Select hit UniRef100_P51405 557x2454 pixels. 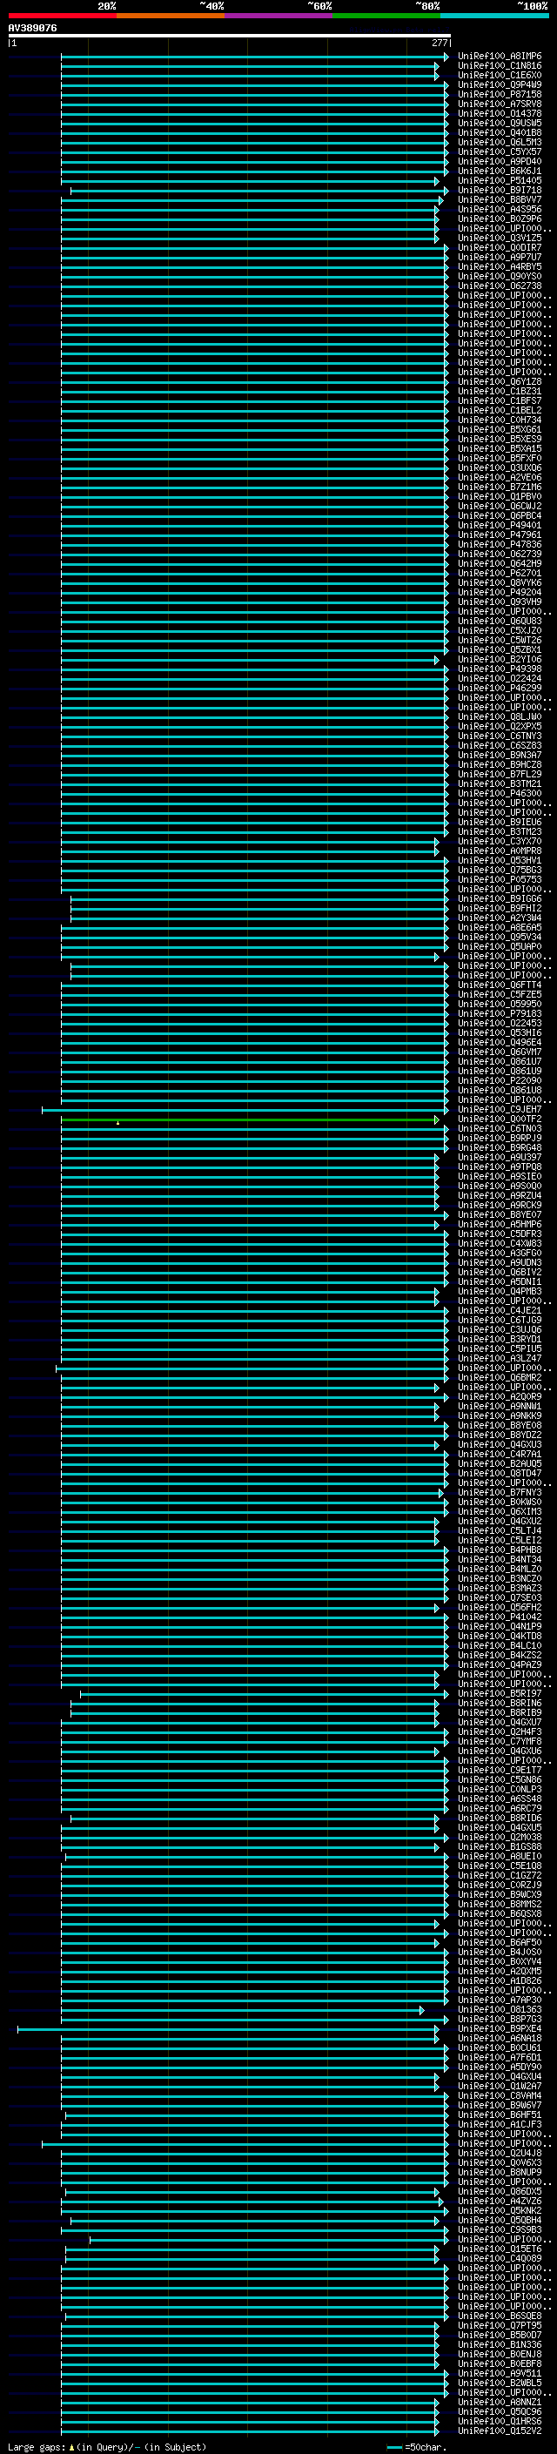click(499, 181)
